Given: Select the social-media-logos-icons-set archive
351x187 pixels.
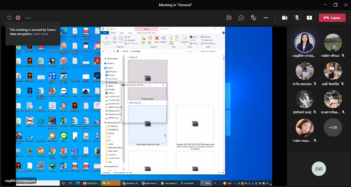Looking at the screenshot, I should (x=147, y=126).
